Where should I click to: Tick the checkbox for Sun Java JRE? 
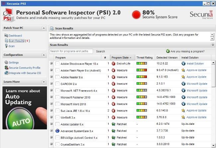[57, 111]
